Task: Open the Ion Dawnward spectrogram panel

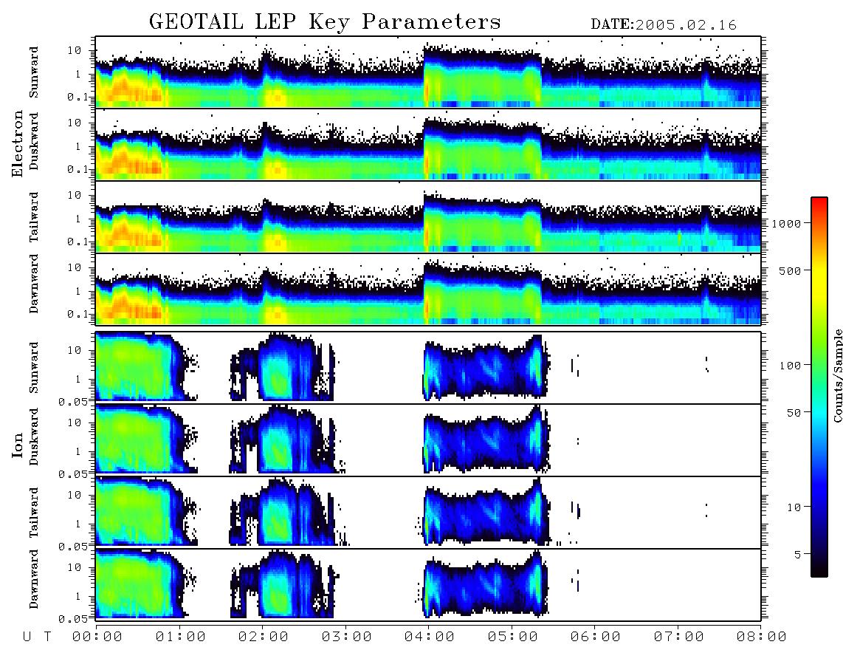Action: [428, 584]
